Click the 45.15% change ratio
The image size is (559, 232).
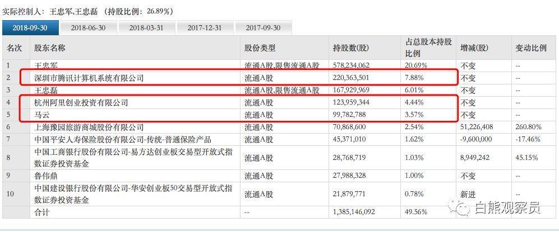click(x=526, y=158)
